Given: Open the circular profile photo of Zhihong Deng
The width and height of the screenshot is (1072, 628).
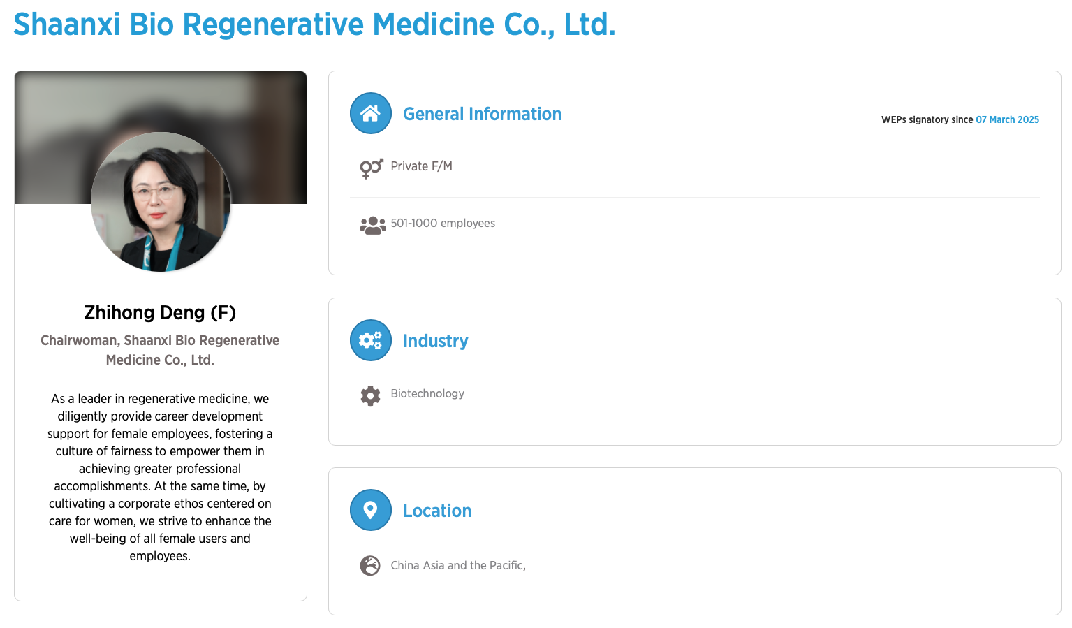Looking at the screenshot, I should (161, 202).
